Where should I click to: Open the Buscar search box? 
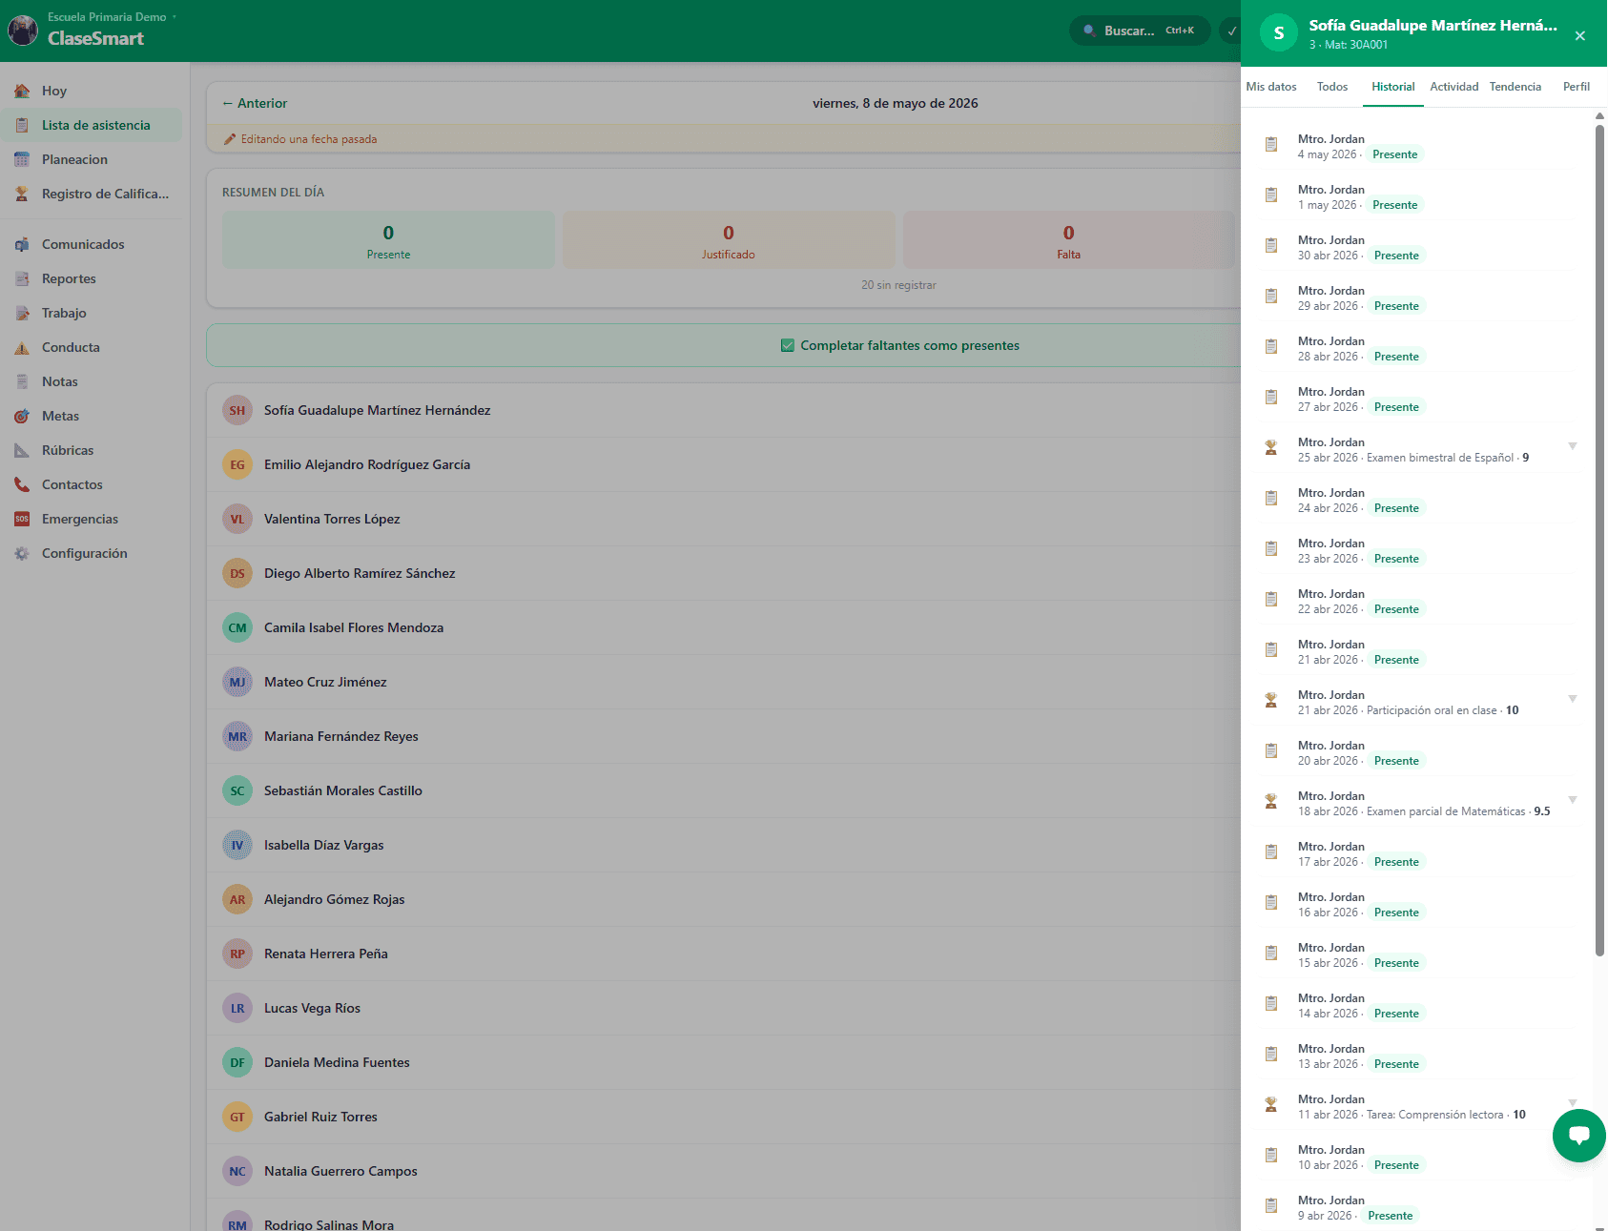point(1140,31)
